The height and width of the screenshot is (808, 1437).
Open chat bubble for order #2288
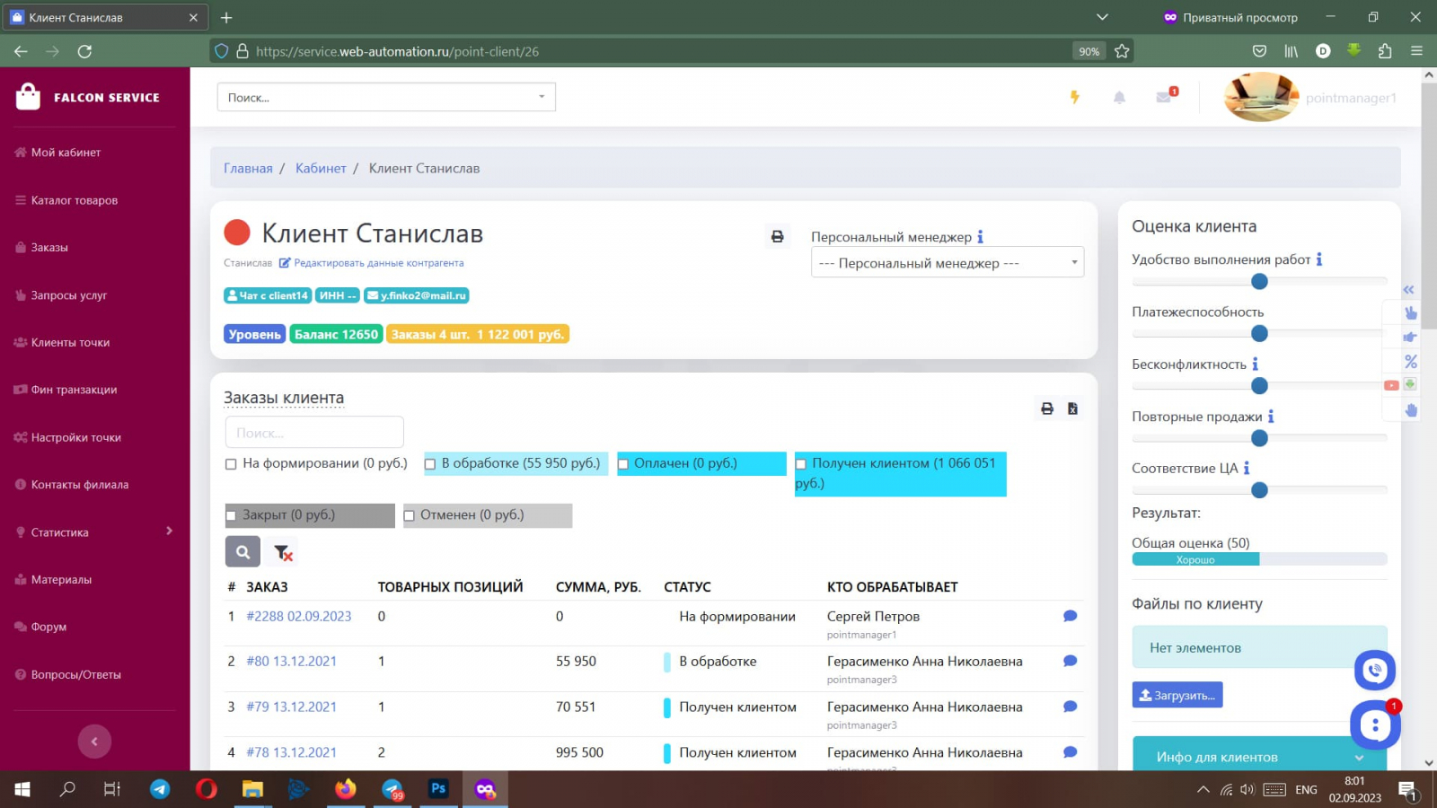coord(1070,616)
